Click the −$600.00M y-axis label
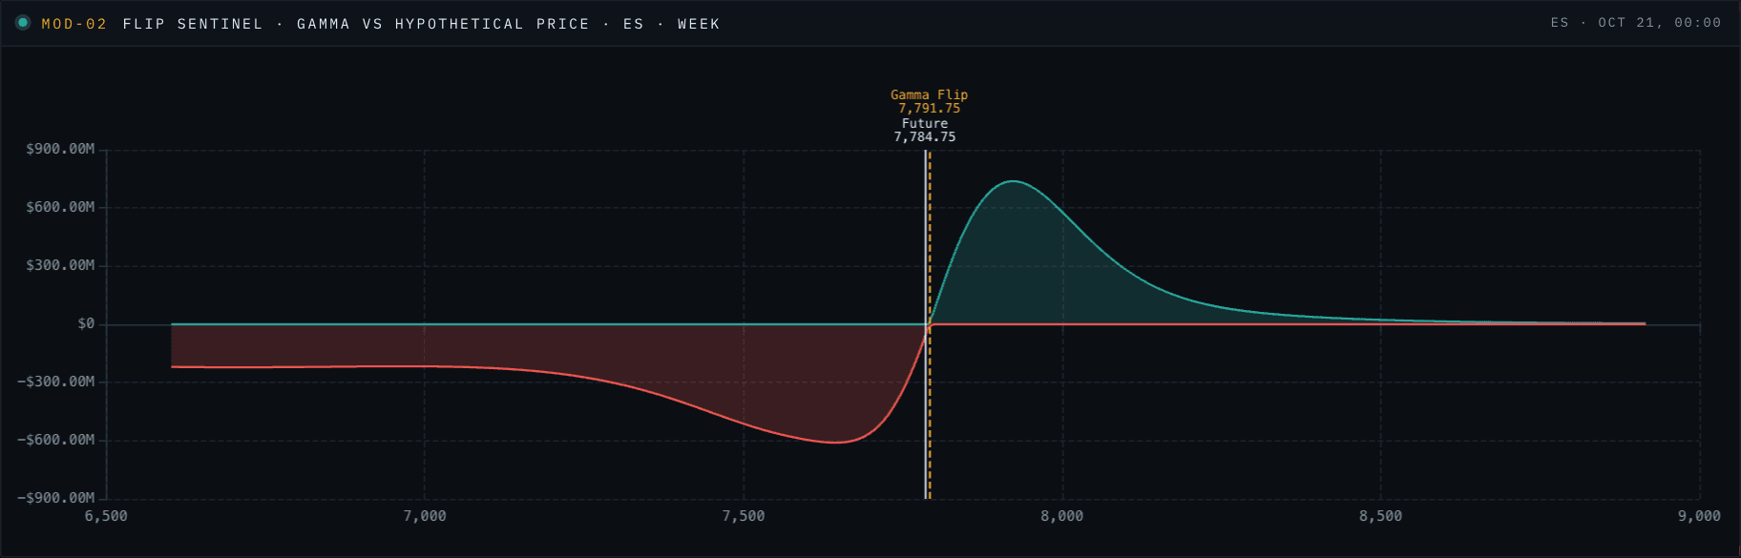 (56, 440)
